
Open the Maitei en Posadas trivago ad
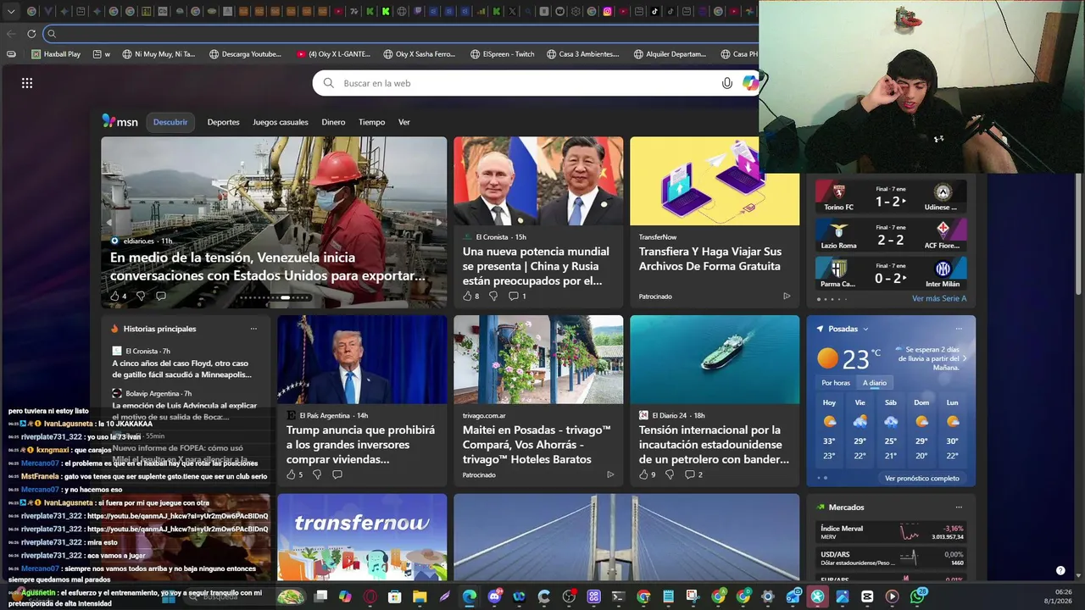(x=537, y=444)
